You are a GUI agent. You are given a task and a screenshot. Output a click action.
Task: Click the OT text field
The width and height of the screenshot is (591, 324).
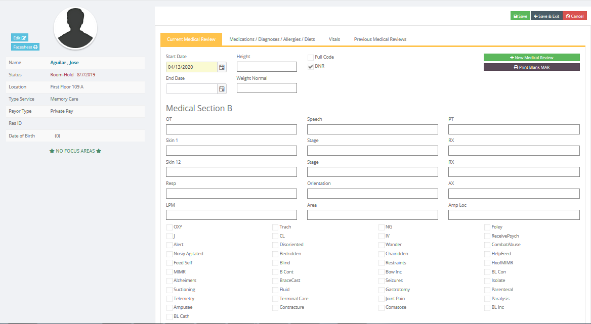point(231,129)
